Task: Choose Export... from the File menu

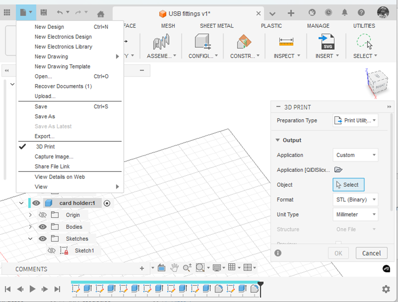Action: coord(45,136)
